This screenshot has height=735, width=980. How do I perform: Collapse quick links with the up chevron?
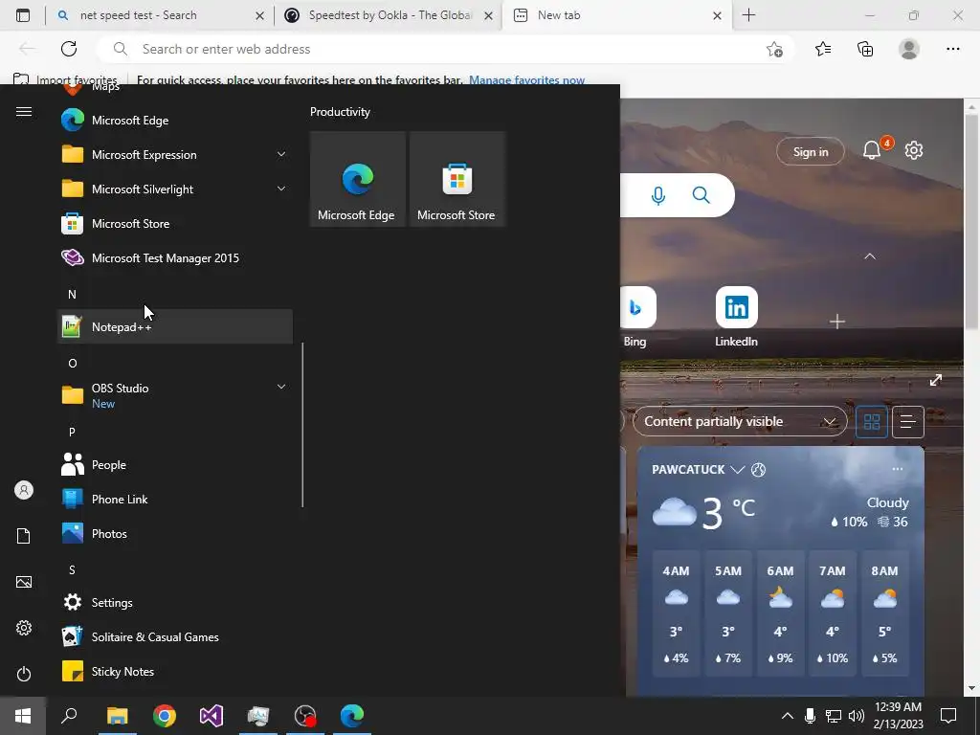pyautogui.click(x=870, y=256)
